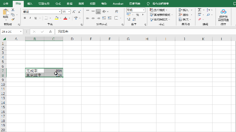Expand the number format combo box
The width and height of the screenshot is (236, 132).
pyautogui.click(x=144, y=10)
